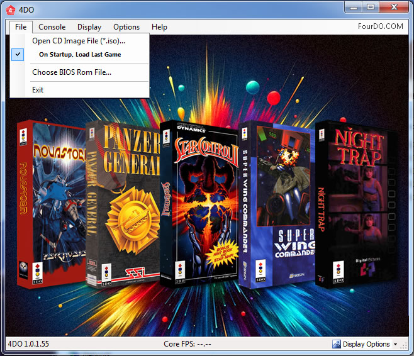The image size is (414, 356).
Task: Open the Options menu
Action: click(126, 27)
